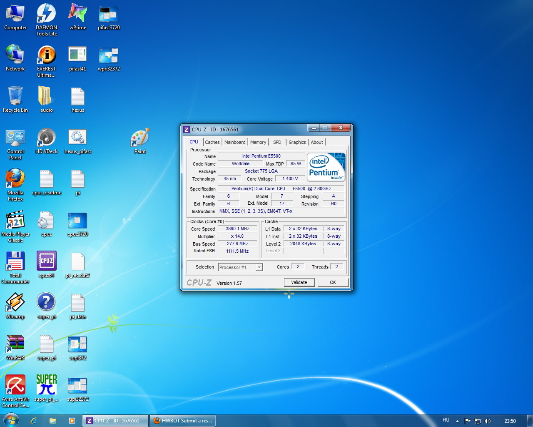533x427 pixels.
Task: Click the OK button in CPU-Z
Action: pos(333,282)
